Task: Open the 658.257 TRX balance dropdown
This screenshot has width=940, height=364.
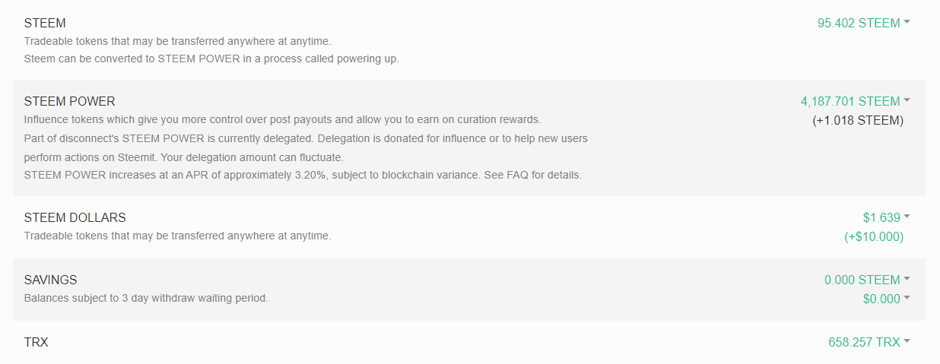Action: (864, 342)
